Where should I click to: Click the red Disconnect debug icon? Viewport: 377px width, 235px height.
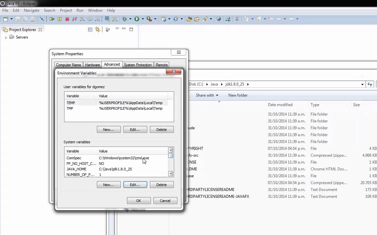click(75, 19)
